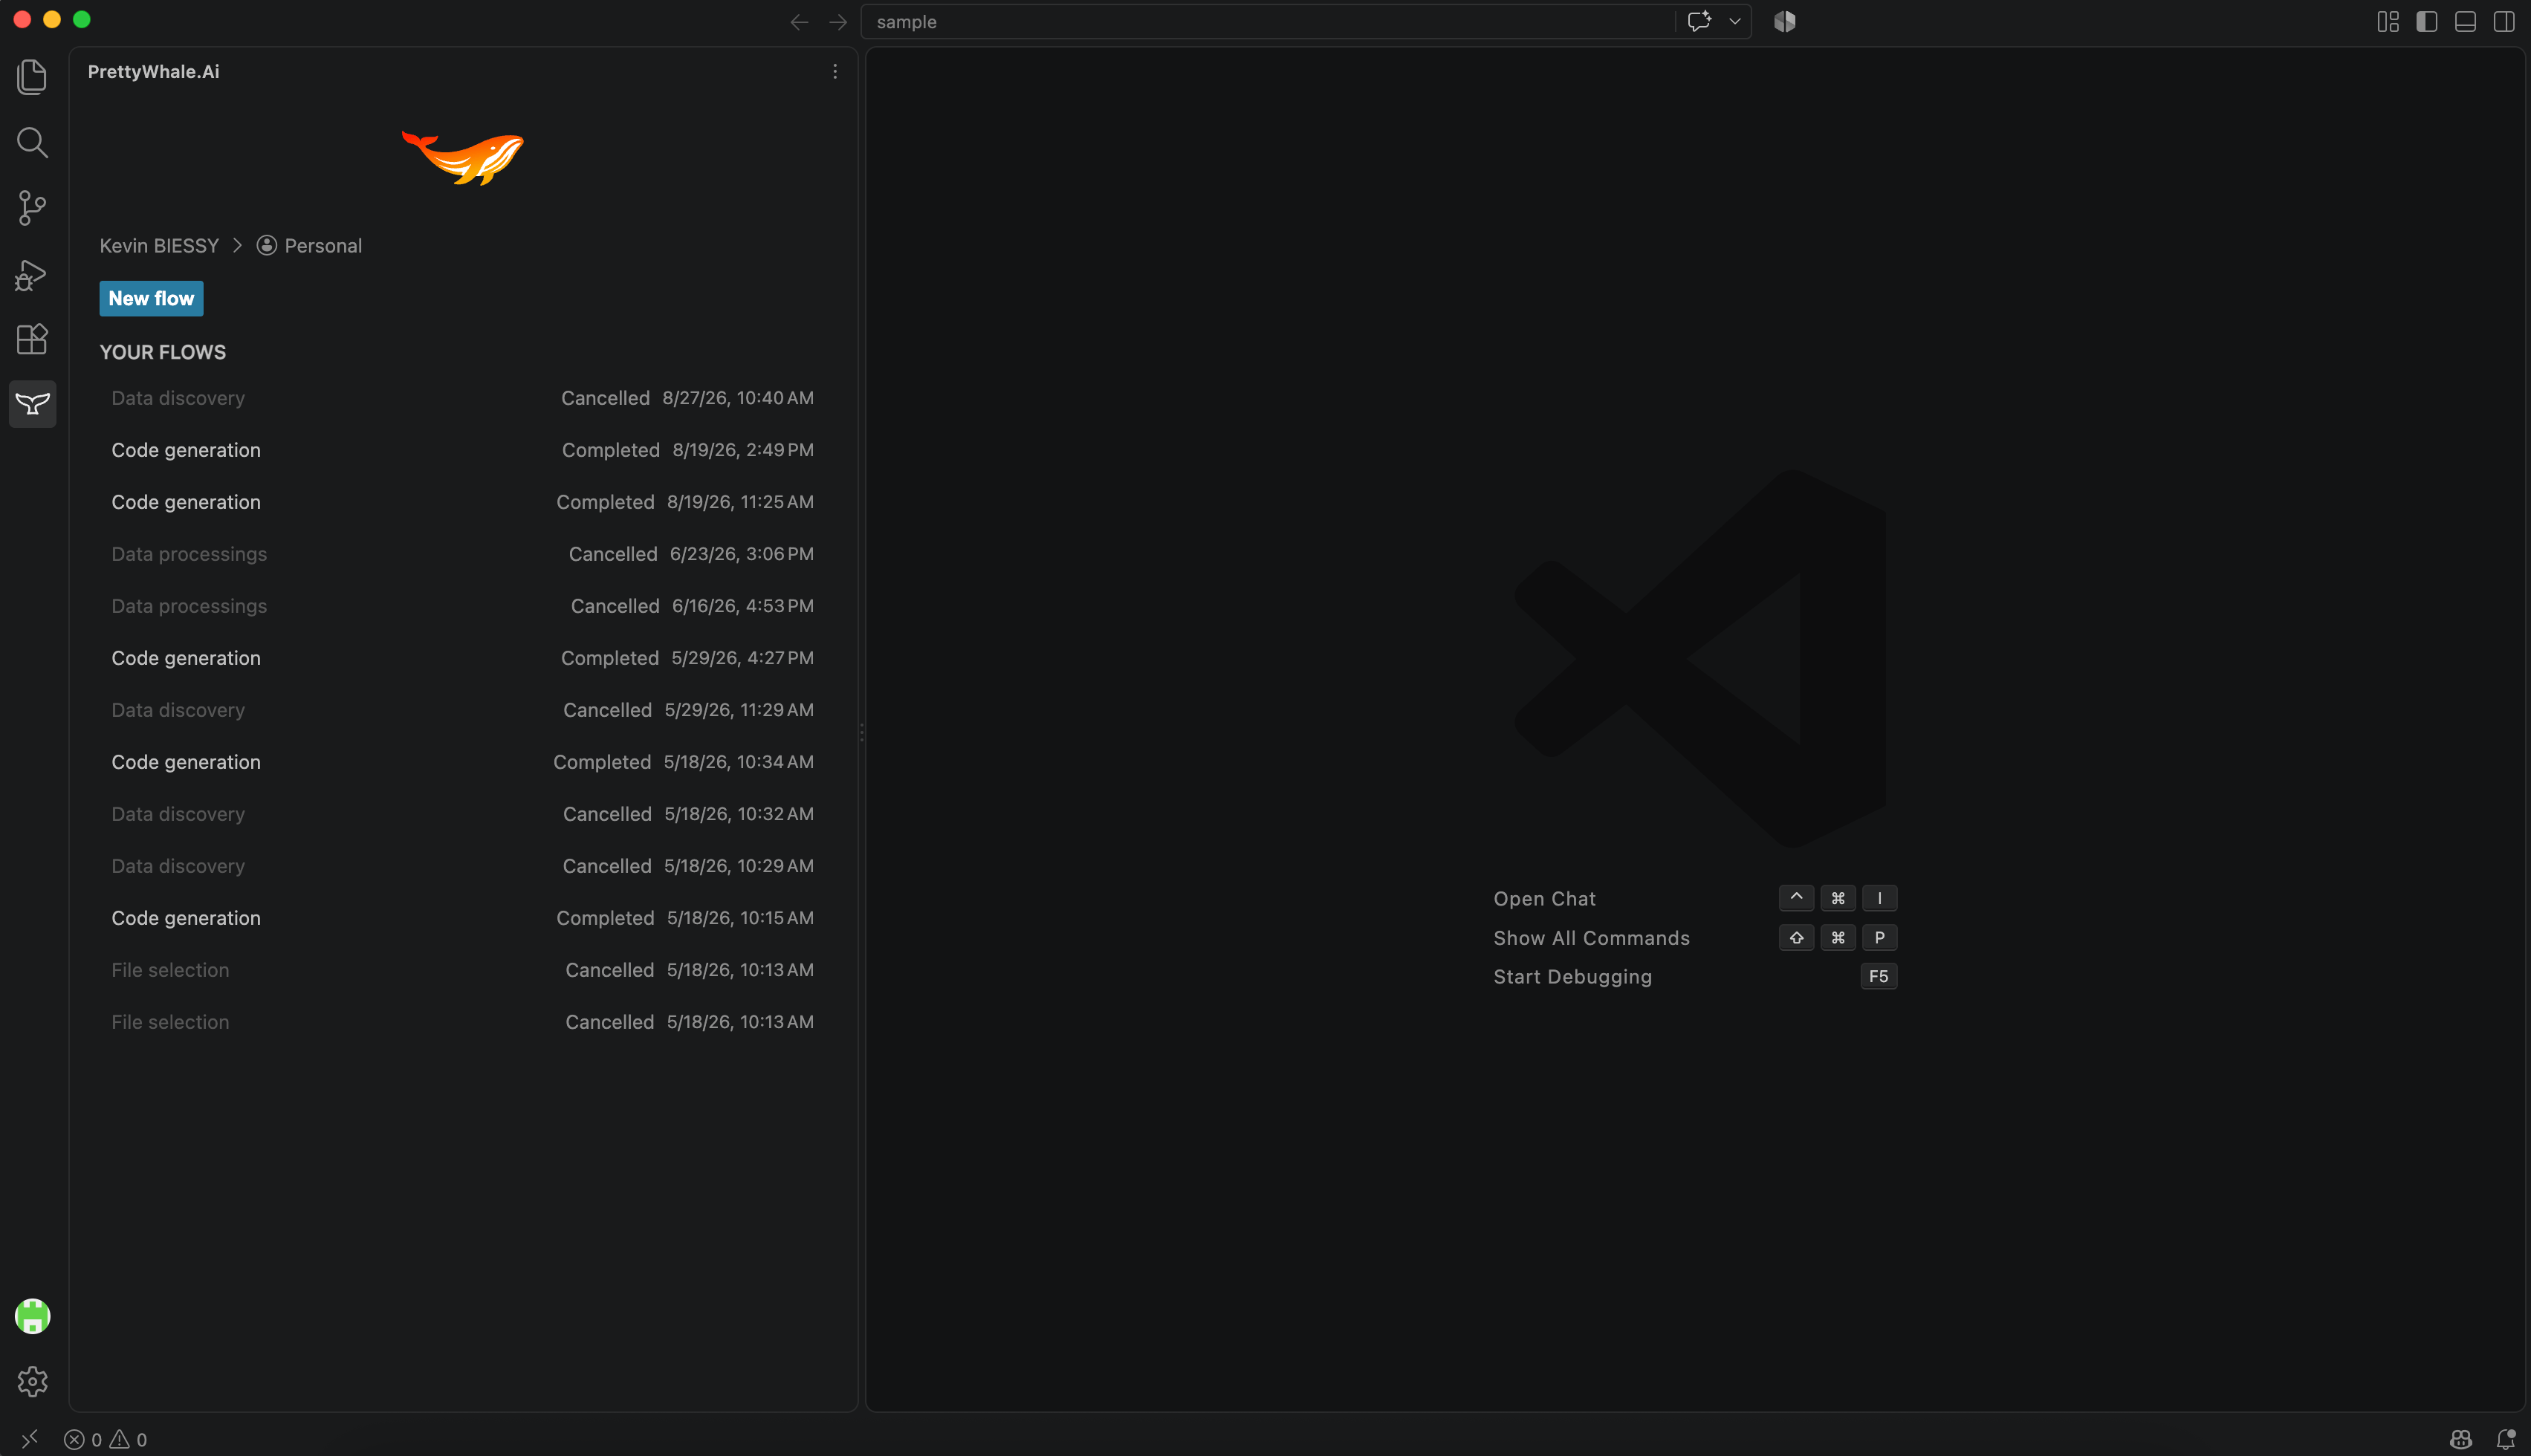The width and height of the screenshot is (2531, 1456).
Task: Open Data discovery flow from 5/29/26, 11:29 AM
Action: click(x=462, y=710)
